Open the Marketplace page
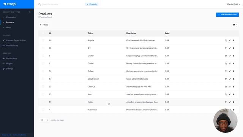The image size is (243, 137). point(12,58)
